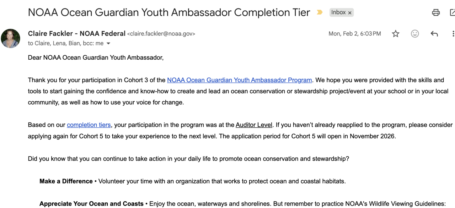
Task: Add an emoji reaction to the email
Action: point(415,34)
